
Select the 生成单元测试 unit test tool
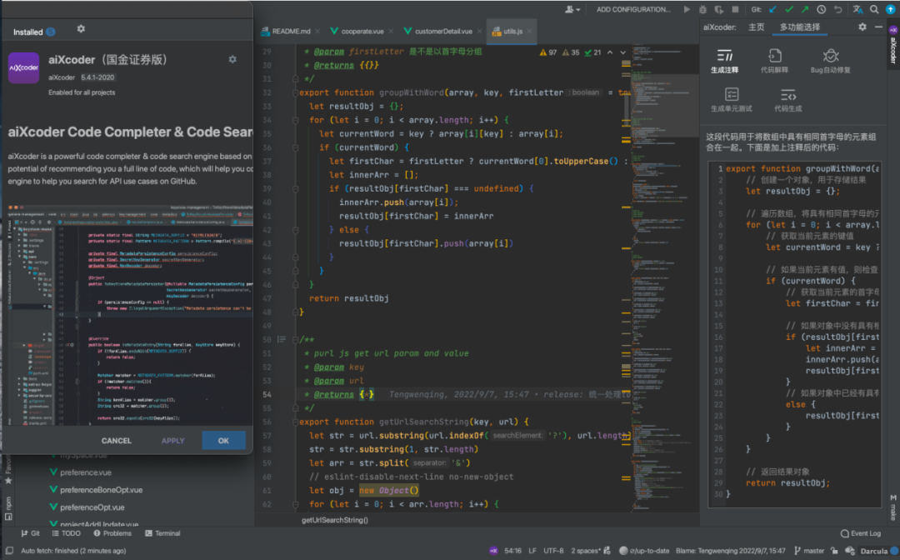point(732,100)
